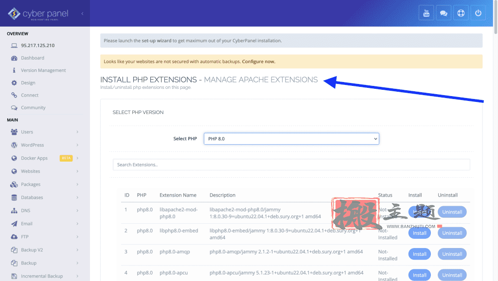498x281 pixels.
Task: Click the Configure now link
Action: (259, 62)
